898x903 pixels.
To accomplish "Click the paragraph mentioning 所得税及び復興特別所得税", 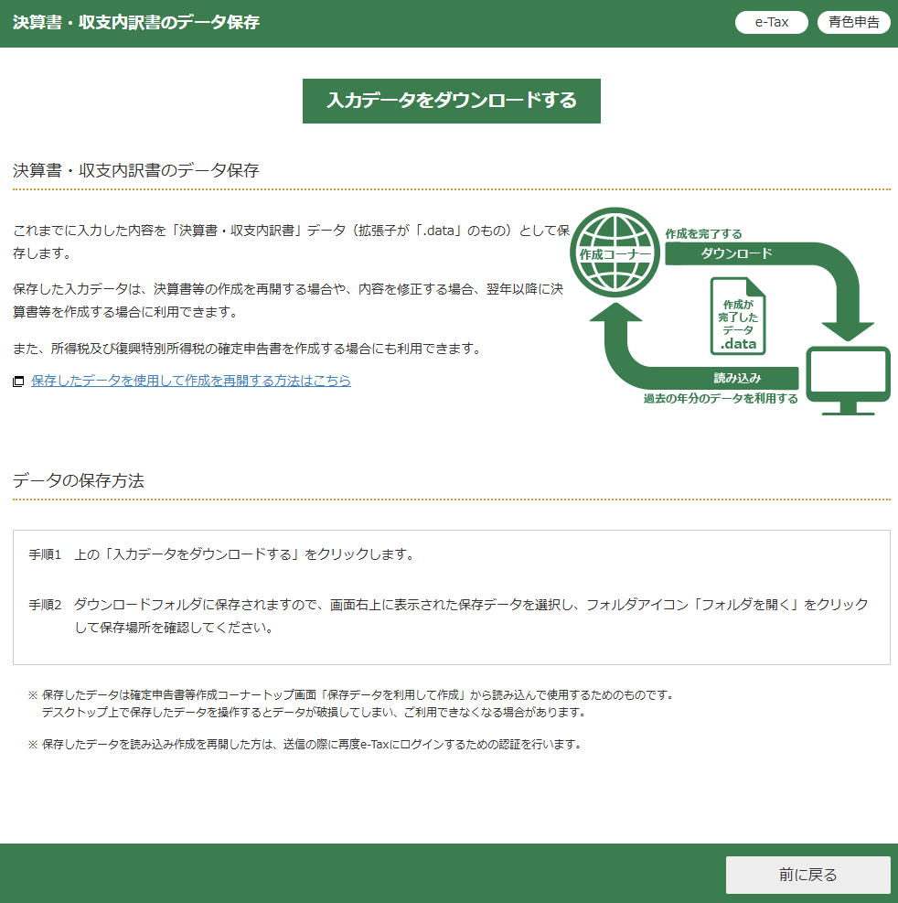I will pos(247,349).
